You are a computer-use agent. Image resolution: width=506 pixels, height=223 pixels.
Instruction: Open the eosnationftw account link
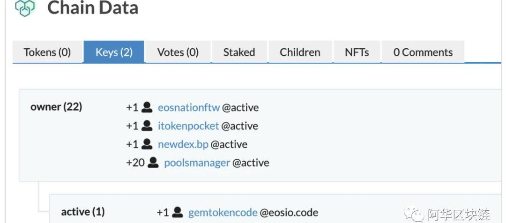pos(188,108)
